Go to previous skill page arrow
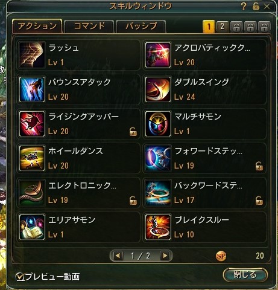Image resolution: width=278 pixels, height=290 pixels. pos(118,256)
